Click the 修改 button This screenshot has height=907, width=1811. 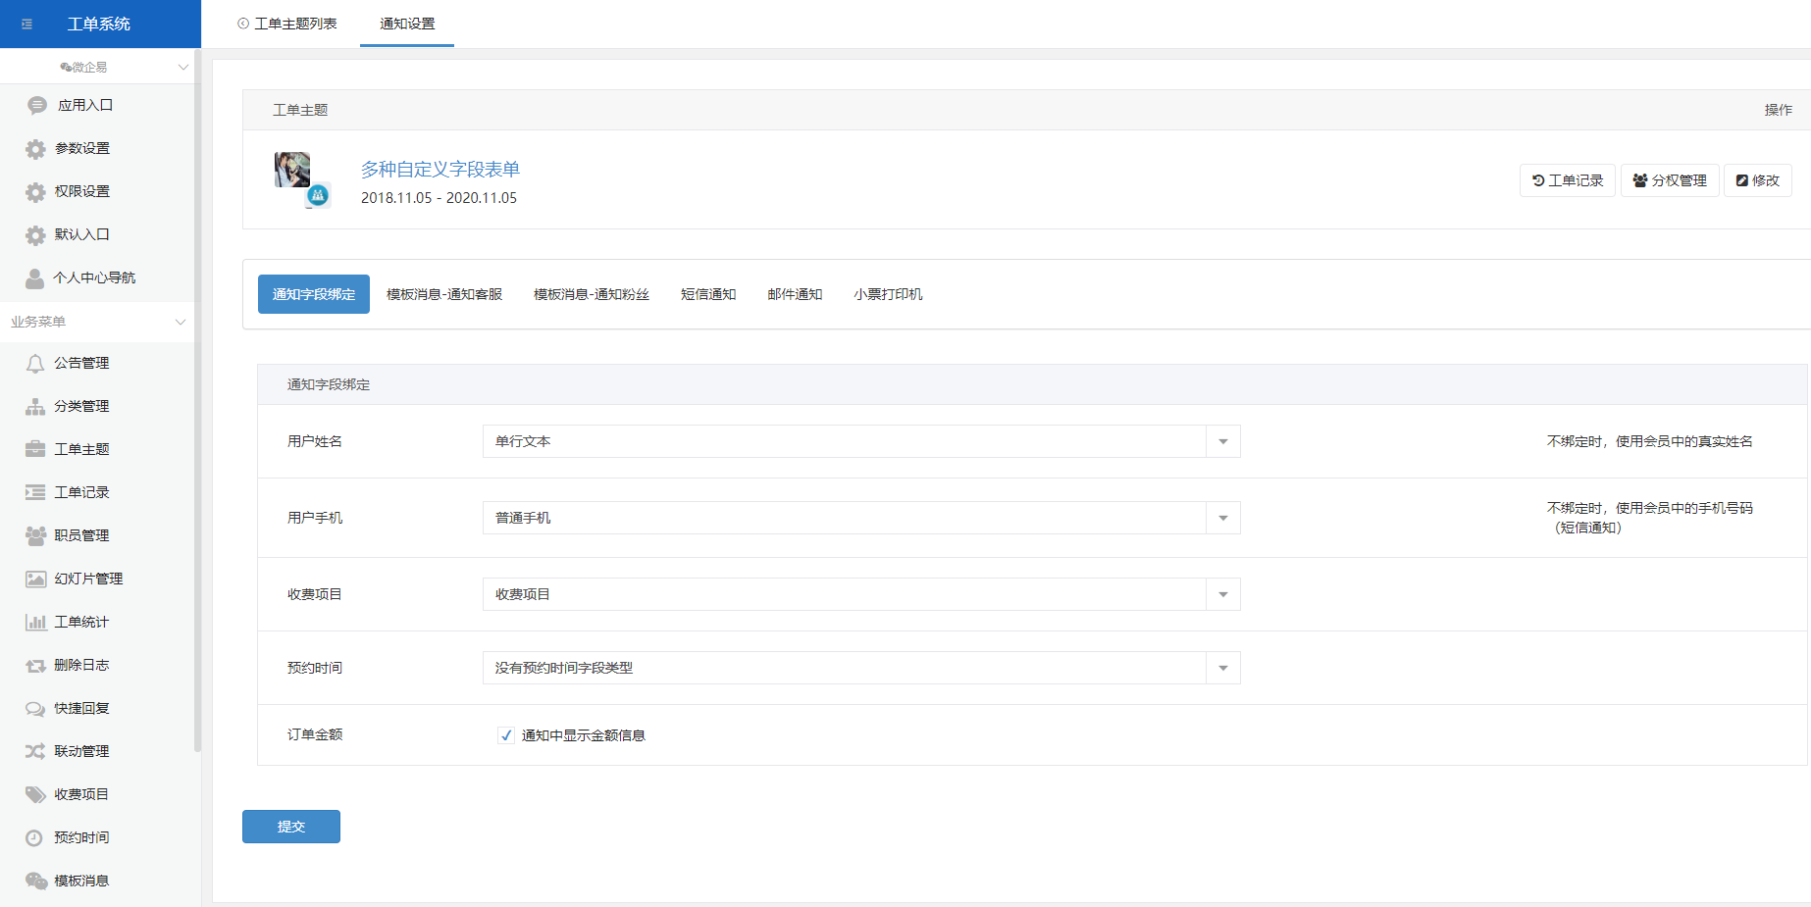tap(1758, 180)
